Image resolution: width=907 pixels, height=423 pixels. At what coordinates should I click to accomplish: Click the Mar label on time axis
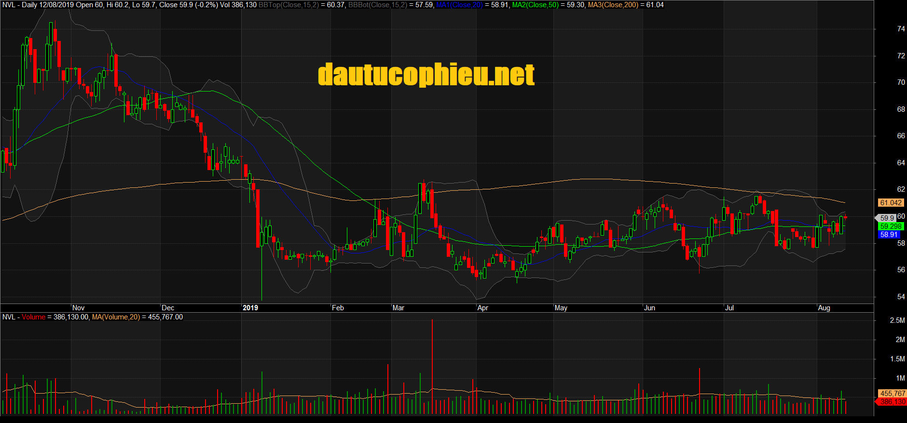[398, 308]
